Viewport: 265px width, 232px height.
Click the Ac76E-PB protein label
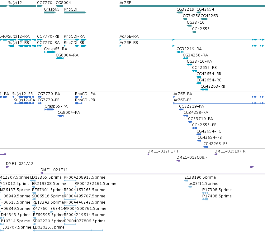click(182, 100)
